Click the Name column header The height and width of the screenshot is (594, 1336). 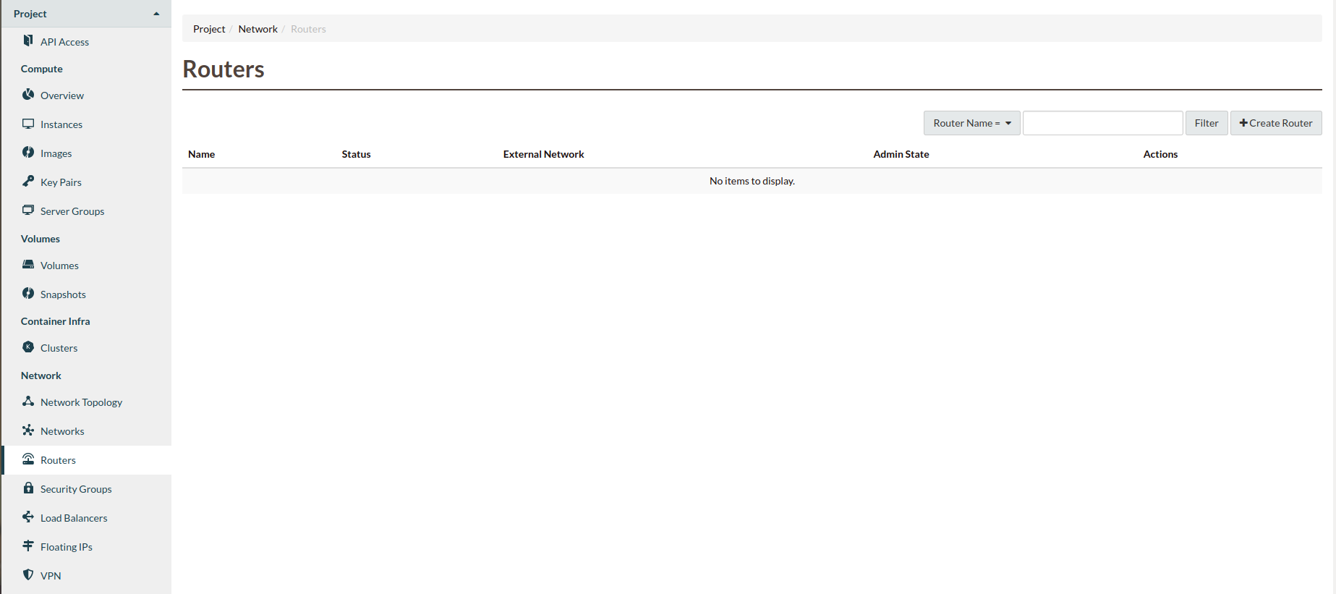click(201, 154)
